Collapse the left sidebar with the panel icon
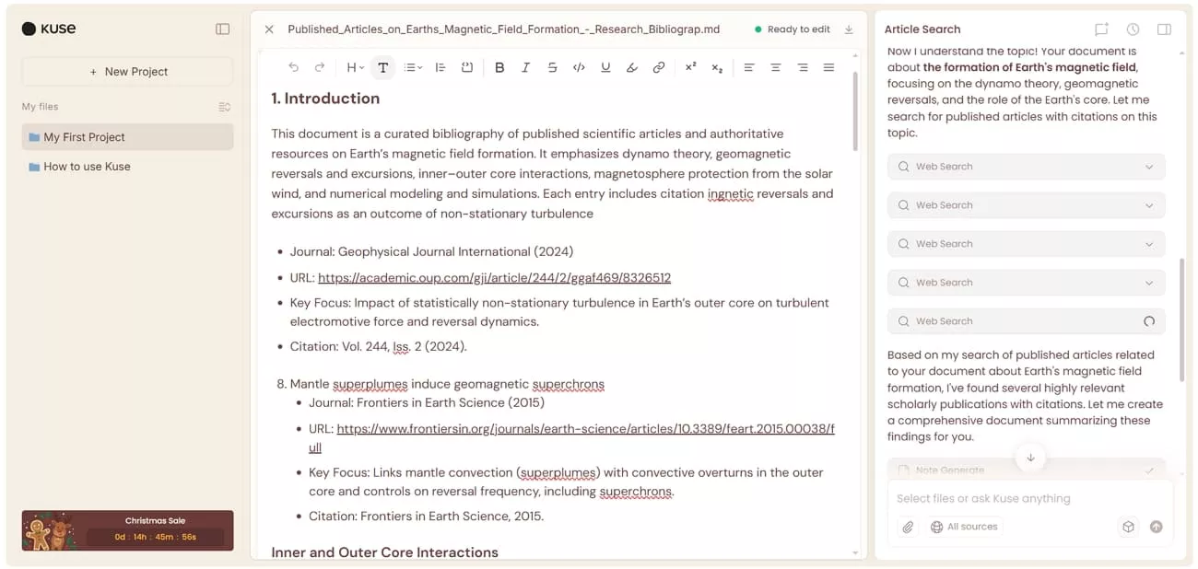 (x=222, y=29)
